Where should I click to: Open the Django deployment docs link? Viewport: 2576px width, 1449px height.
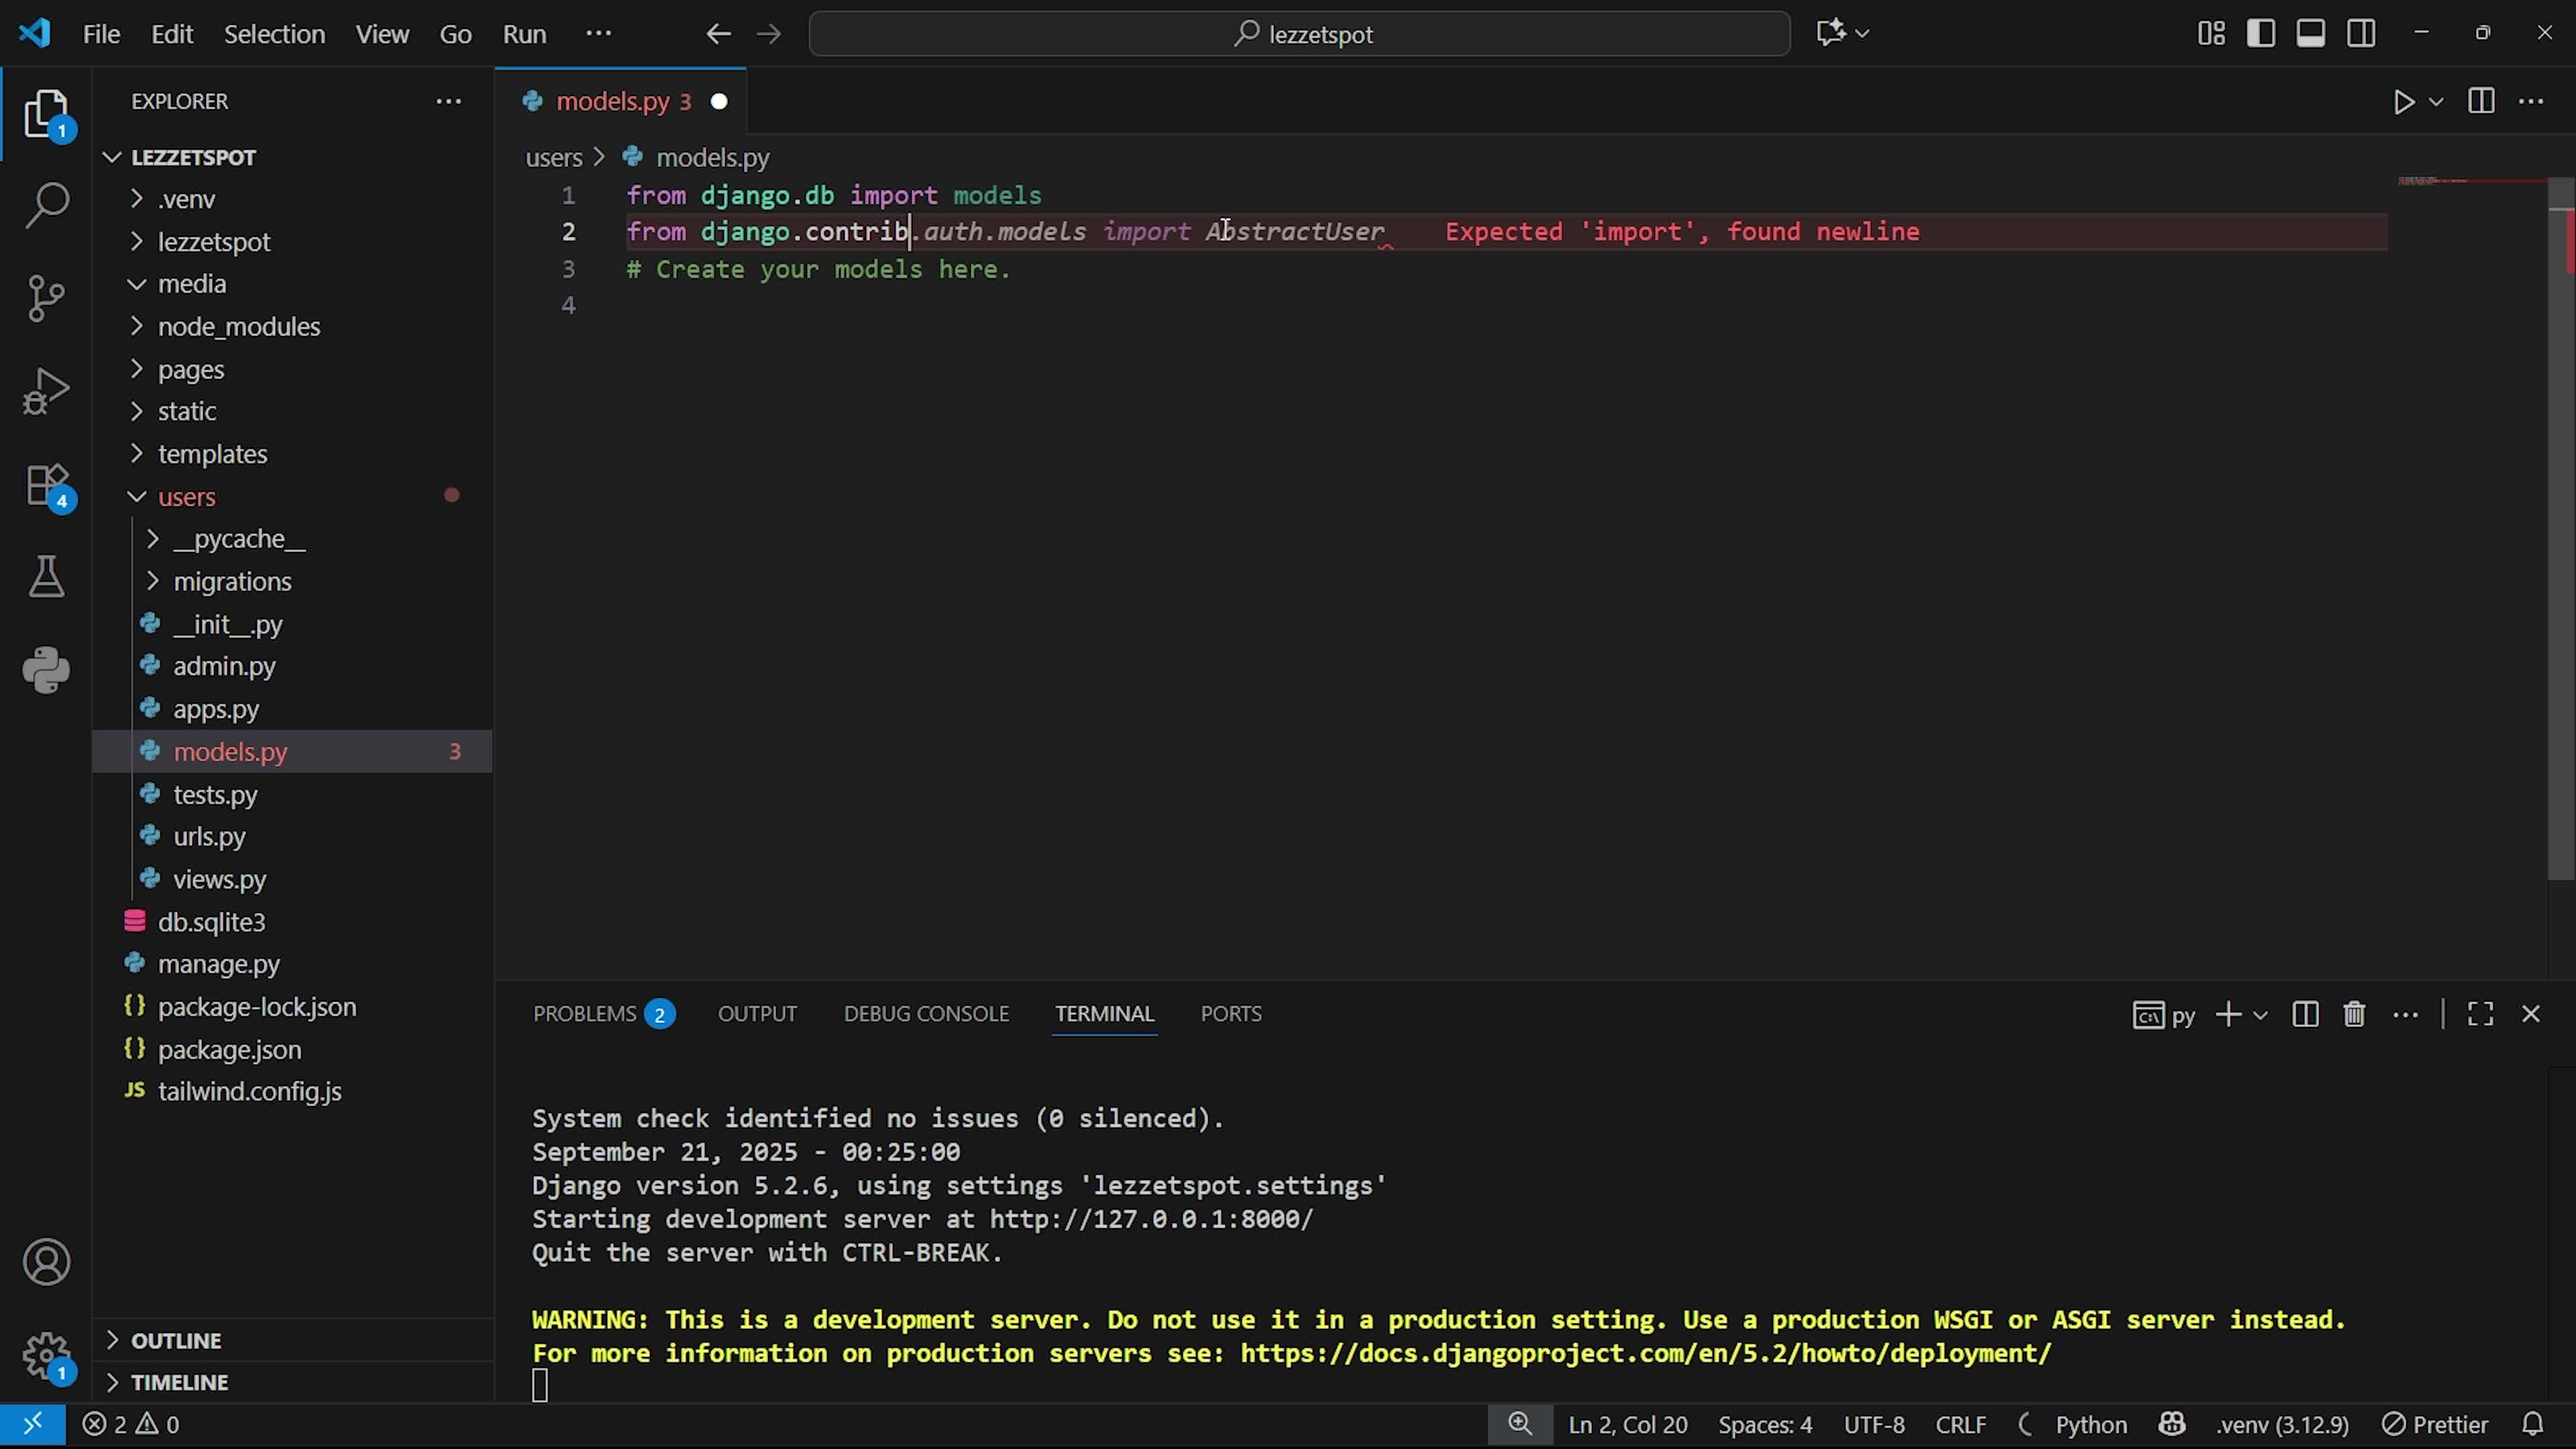tap(1645, 1354)
